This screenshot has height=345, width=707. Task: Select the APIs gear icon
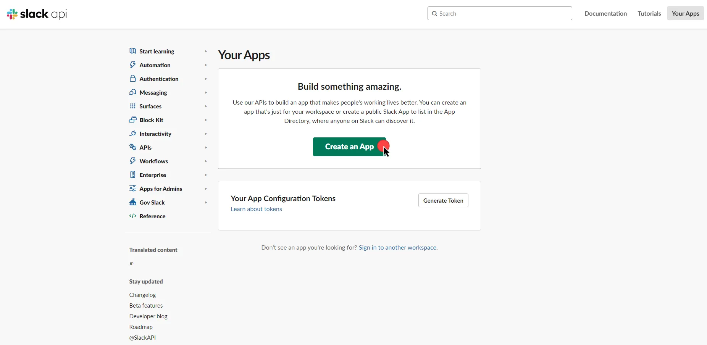pyautogui.click(x=132, y=147)
